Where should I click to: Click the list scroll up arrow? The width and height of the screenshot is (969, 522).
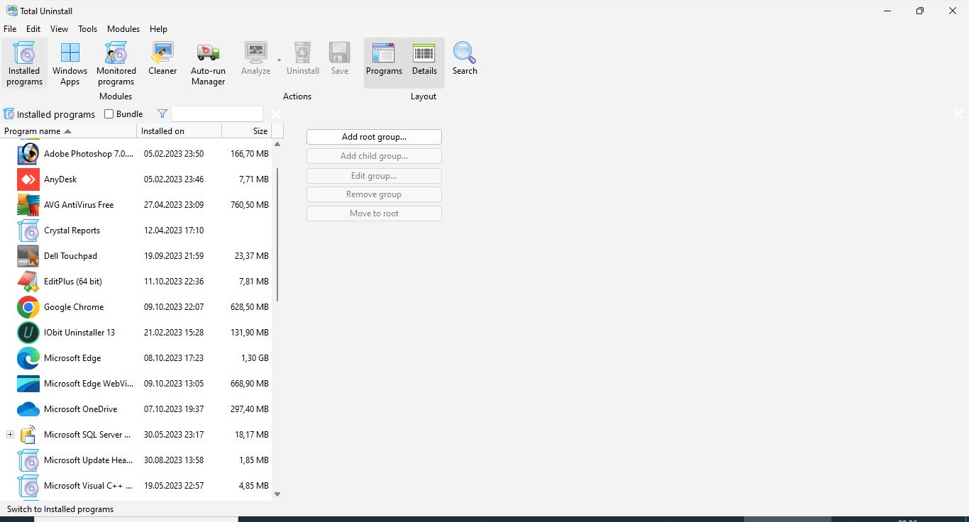(277, 144)
